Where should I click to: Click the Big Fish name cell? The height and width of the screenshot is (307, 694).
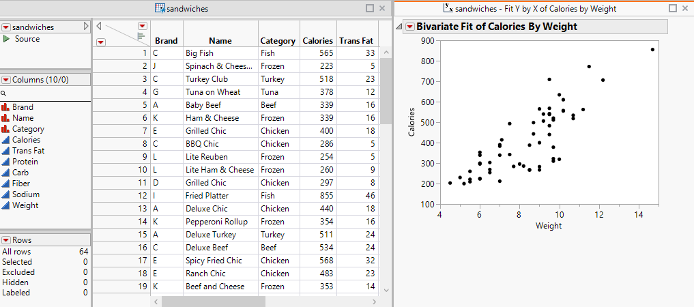pos(199,53)
